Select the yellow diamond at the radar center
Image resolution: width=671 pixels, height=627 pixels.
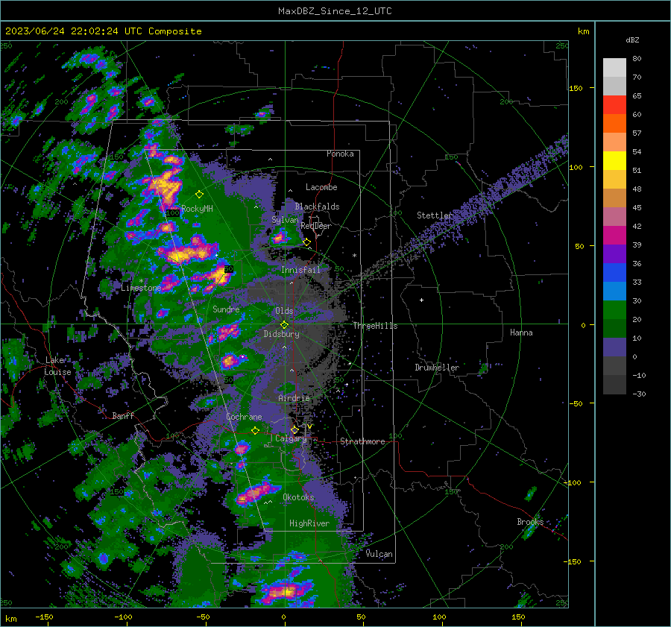click(x=284, y=325)
